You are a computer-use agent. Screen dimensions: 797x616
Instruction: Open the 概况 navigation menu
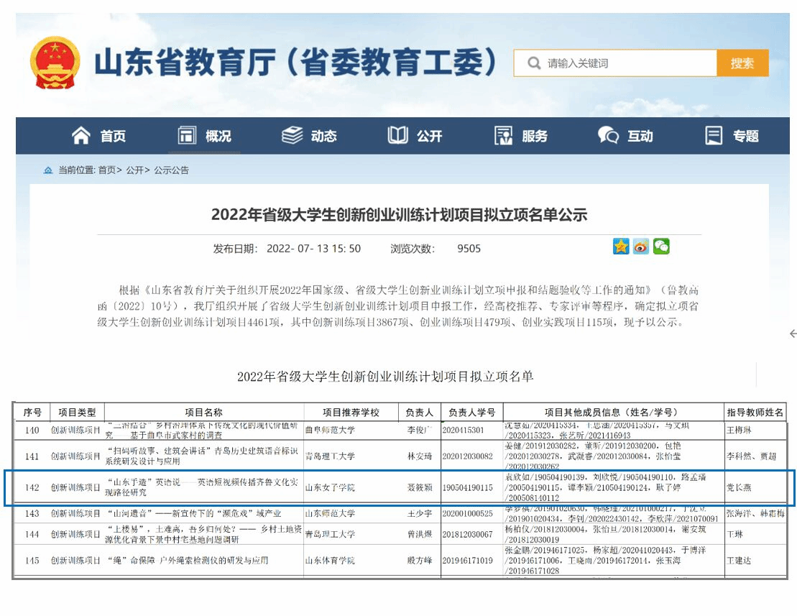206,135
